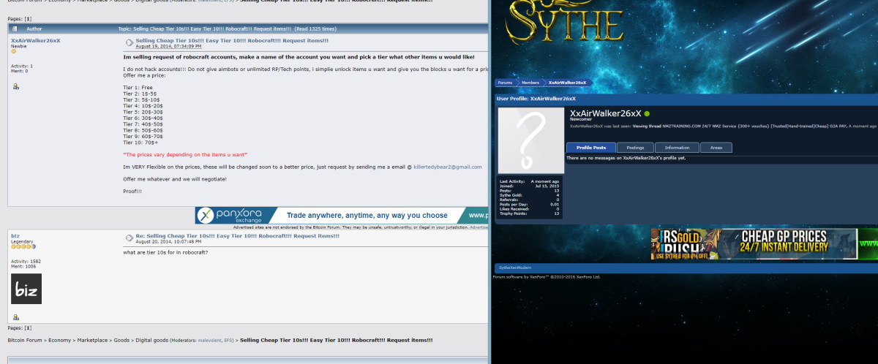Click biz's Activity: 1582 stat
This screenshot has width=878, height=364.
(x=26, y=261)
